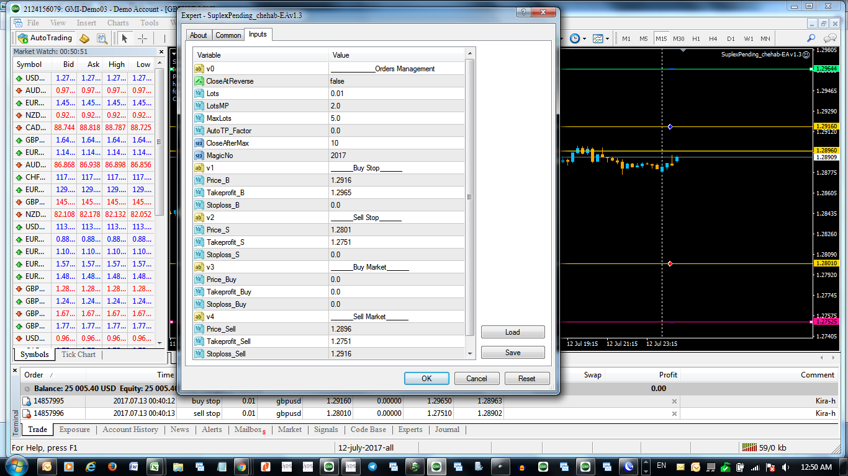This screenshot has height=476, width=848.
Task: Click the Load button
Action: 513,332
